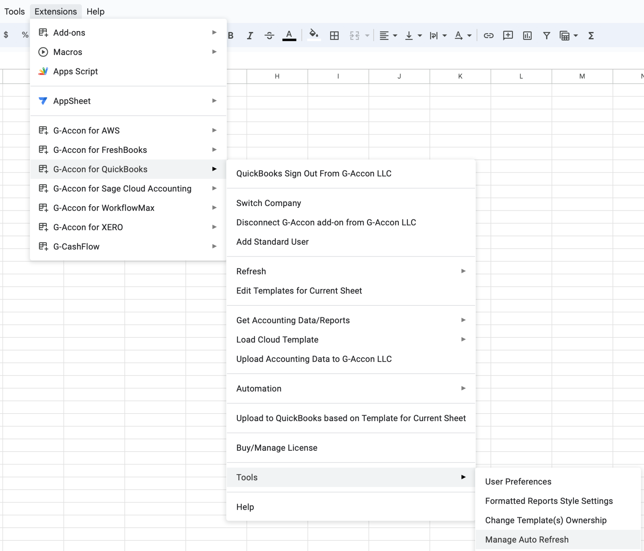Open G-Accon for WorkflowMax submenu
644x551 pixels.
(128, 208)
